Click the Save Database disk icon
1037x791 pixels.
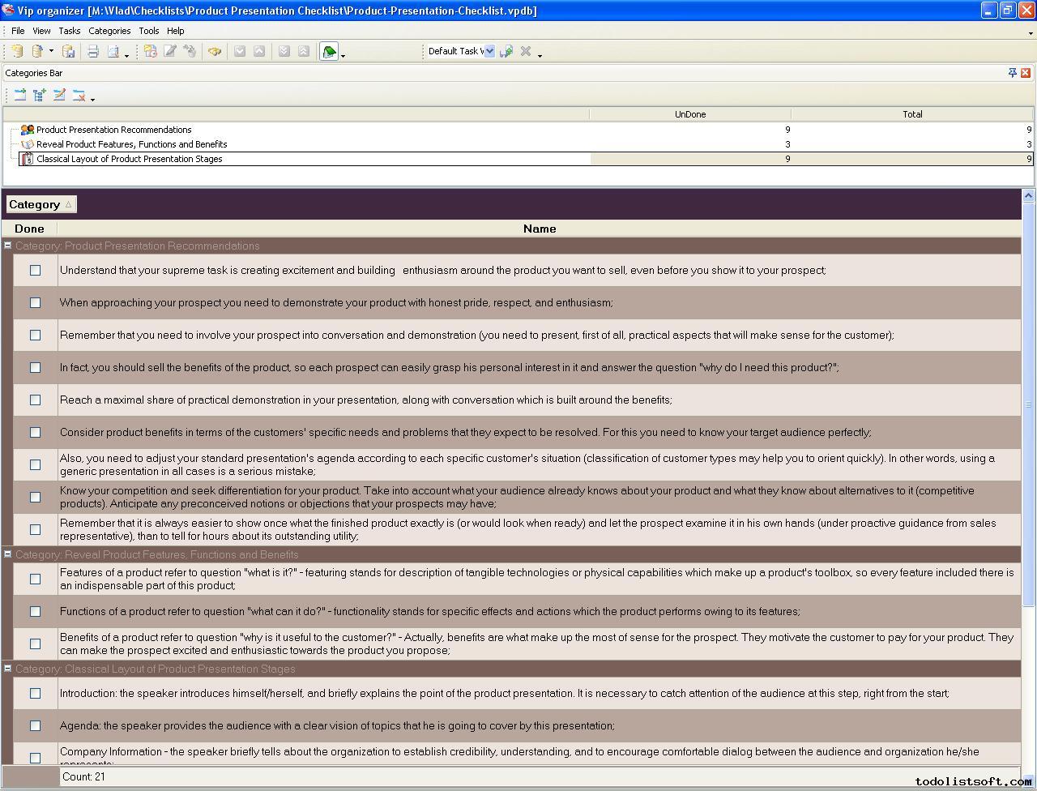(69, 51)
